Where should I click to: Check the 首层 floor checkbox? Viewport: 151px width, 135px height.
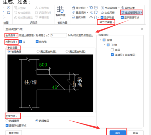pos(112,50)
